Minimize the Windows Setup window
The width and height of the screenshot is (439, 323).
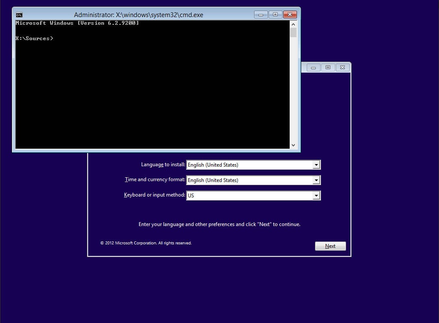[313, 67]
